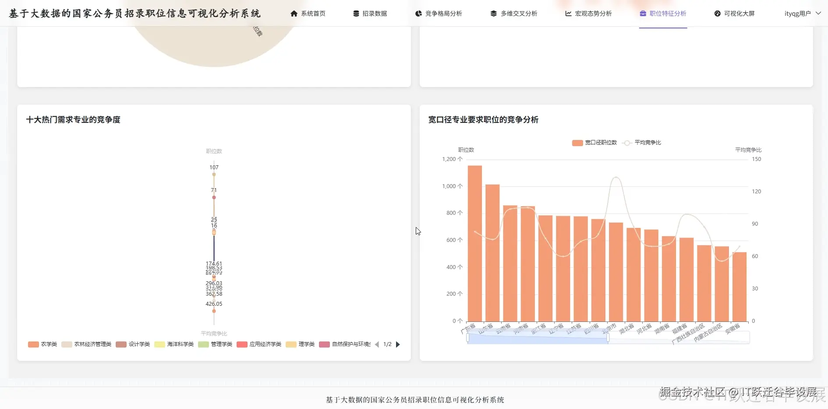Toggle the 自然保护与环境 legend entry

point(345,344)
